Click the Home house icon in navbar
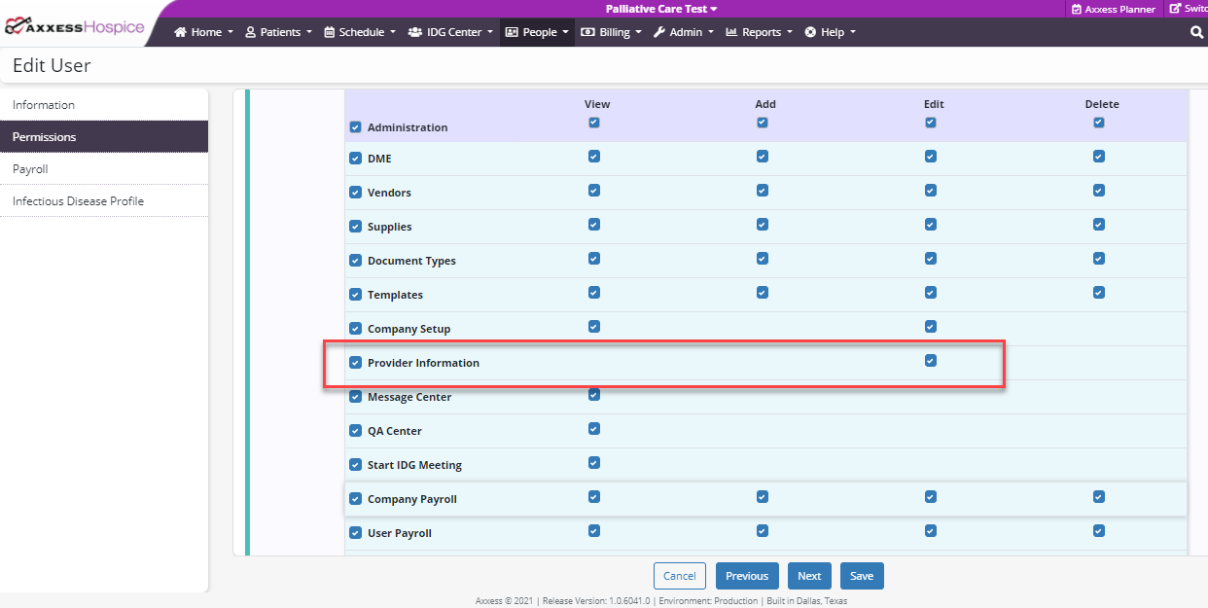 click(180, 32)
